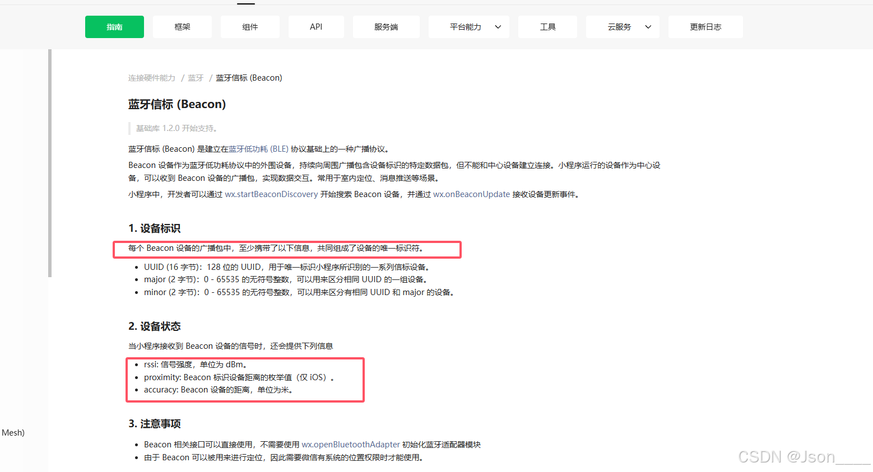This screenshot has height=472, width=873.
Task: Switch to the 框架 tab
Action: coord(182,27)
